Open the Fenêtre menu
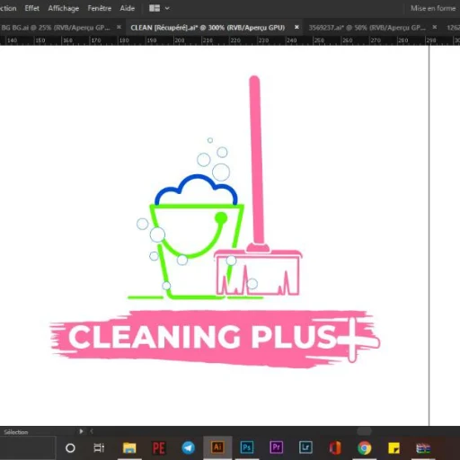The image size is (460, 460). [100, 8]
